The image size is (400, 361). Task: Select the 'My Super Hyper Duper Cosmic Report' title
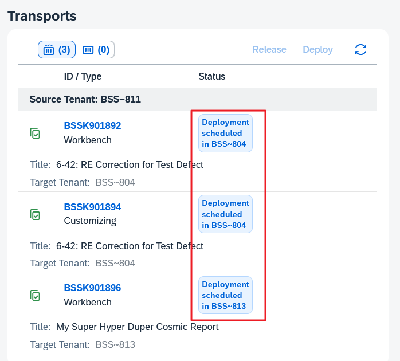[138, 327]
